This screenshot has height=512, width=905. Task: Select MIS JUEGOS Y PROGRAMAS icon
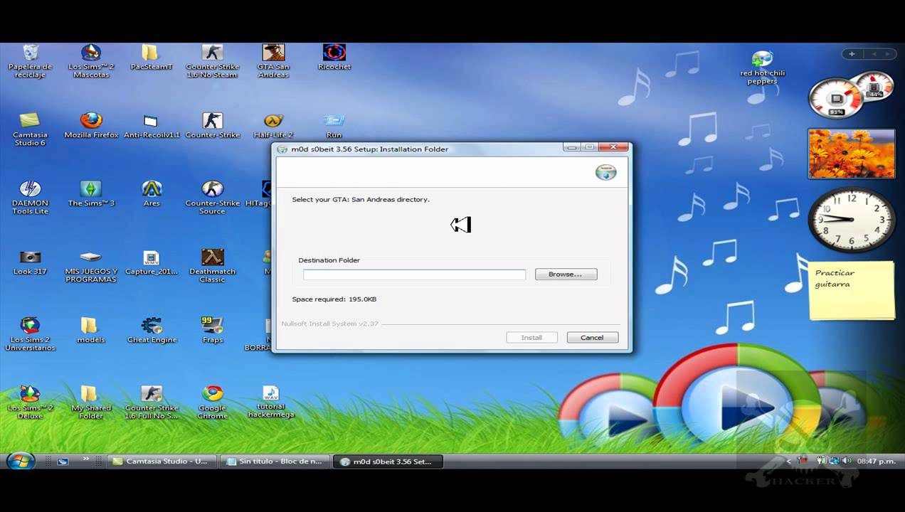pyautogui.click(x=91, y=266)
